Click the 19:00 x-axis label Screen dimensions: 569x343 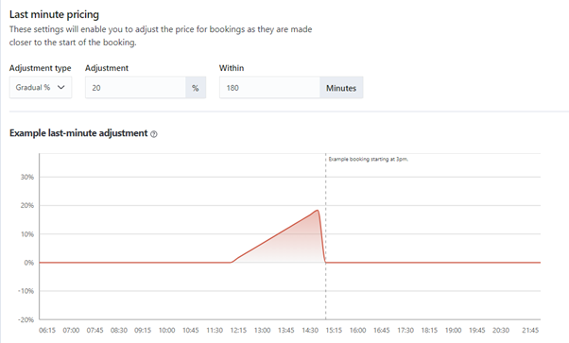tap(454, 331)
